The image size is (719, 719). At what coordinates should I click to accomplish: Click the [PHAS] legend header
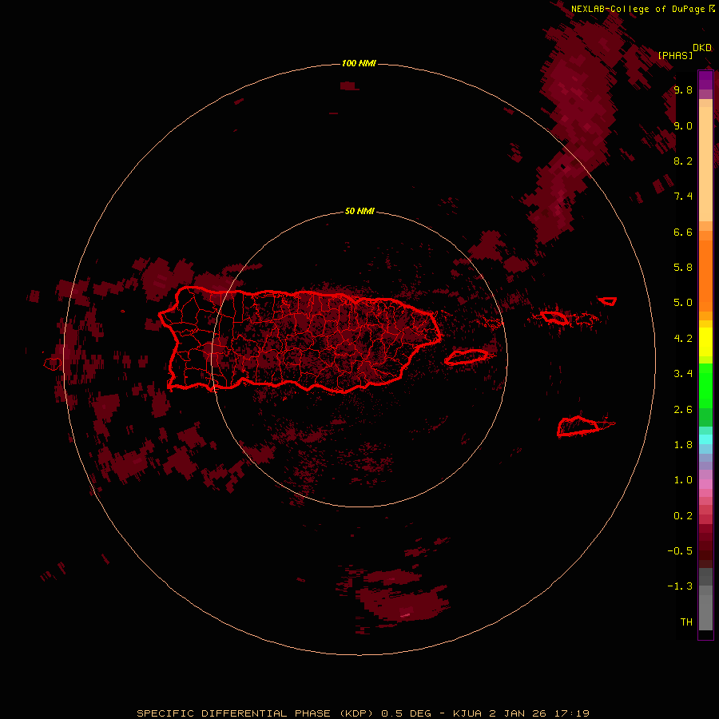coord(675,55)
